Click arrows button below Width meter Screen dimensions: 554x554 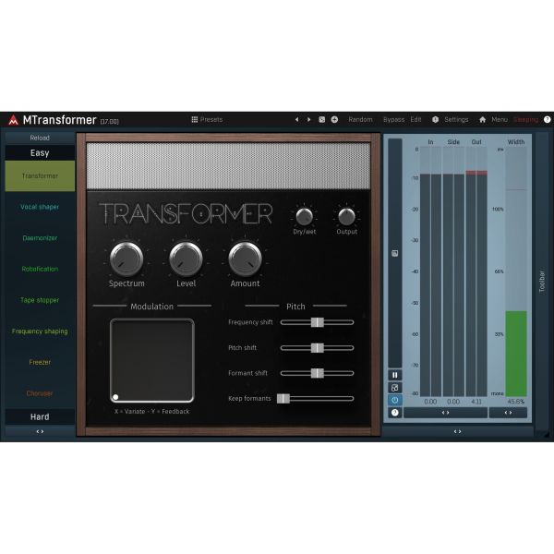pos(508,413)
